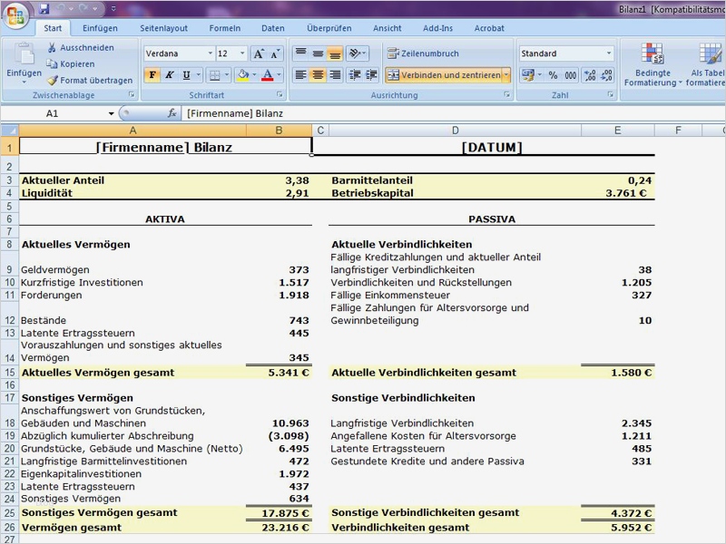Click the Format übertragen paintbrush icon
Viewport: 726px width, 544px height.
[x=52, y=80]
